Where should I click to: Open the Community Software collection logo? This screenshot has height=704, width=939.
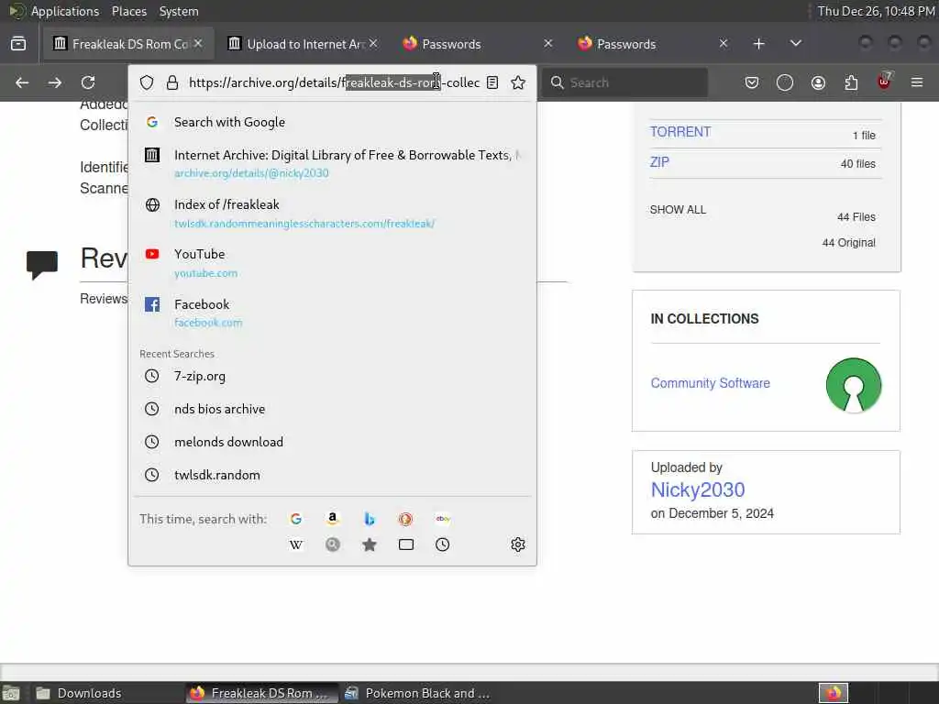(x=854, y=385)
